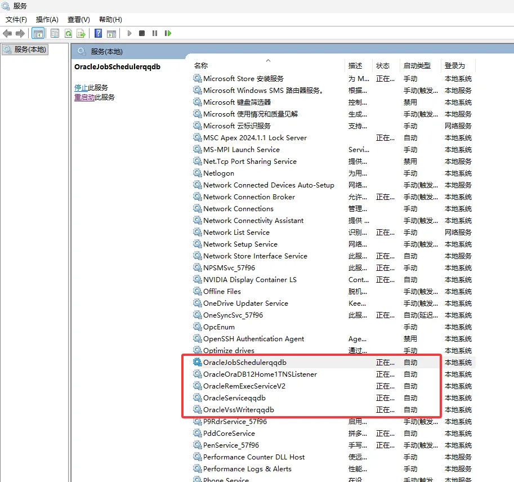The image size is (514, 482).
Task: Select Network Store Interface Service
Action: pos(333,256)
